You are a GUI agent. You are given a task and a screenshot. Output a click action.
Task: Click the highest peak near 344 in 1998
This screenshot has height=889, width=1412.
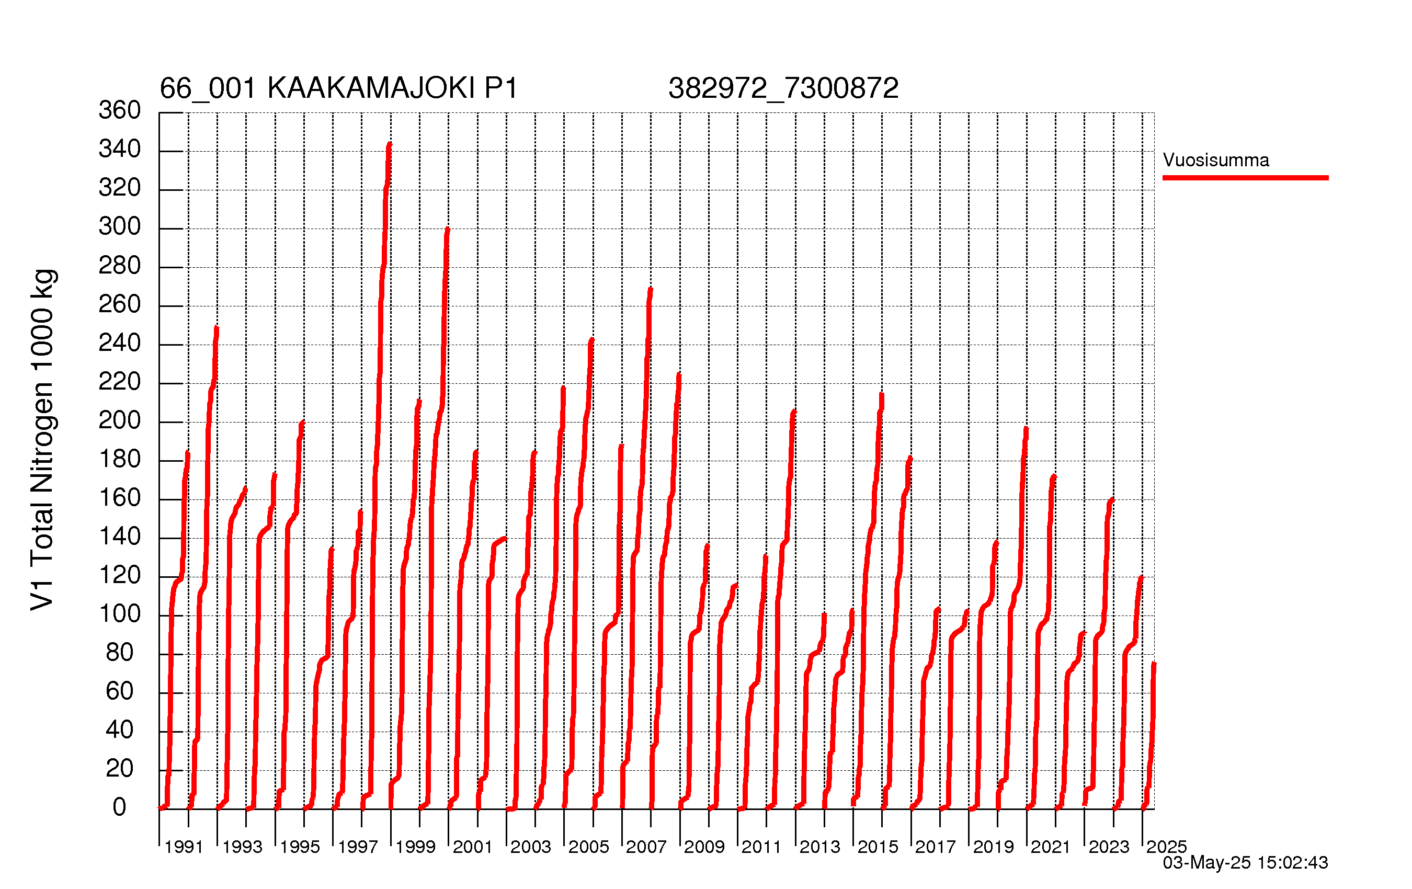pos(390,144)
